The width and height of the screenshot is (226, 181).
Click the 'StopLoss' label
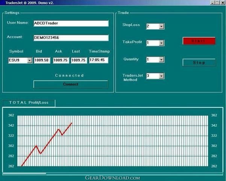[x=131, y=25]
